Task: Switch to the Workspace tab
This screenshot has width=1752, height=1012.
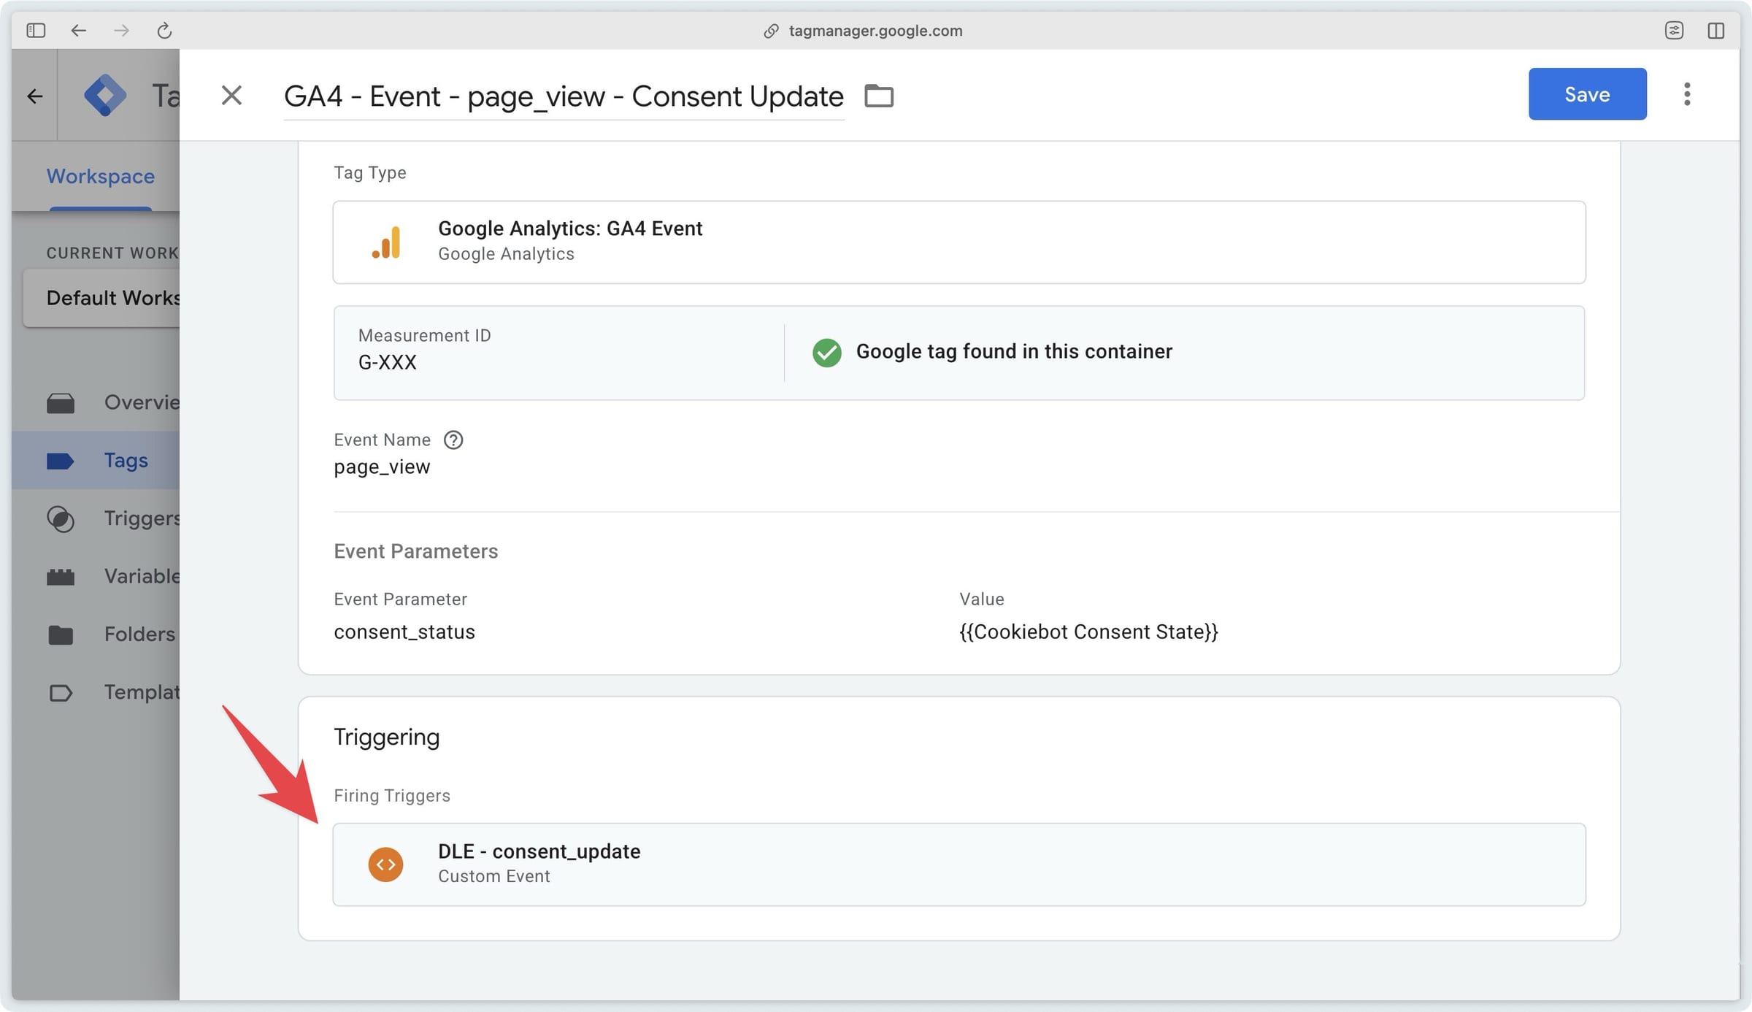Action: point(101,177)
